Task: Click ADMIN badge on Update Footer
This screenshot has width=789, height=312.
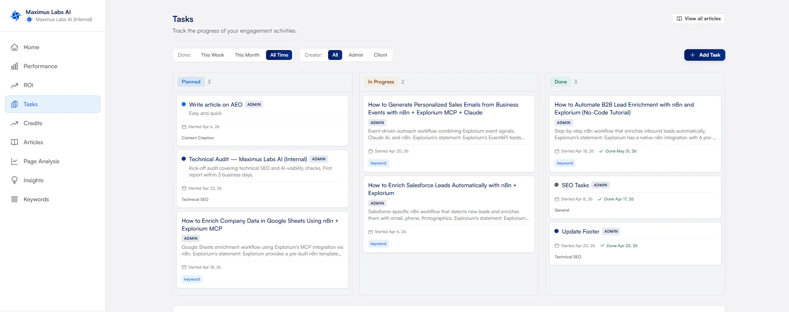Action: pyautogui.click(x=611, y=231)
